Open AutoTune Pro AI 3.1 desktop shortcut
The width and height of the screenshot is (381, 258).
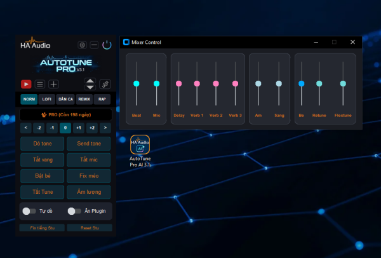[x=140, y=151]
